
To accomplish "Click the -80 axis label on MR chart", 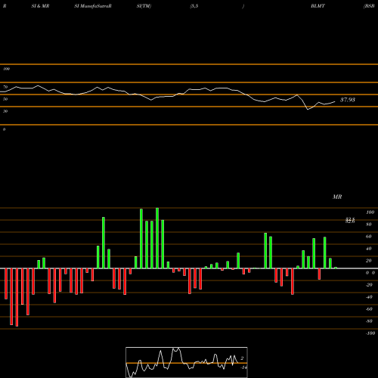I will (369, 321).
